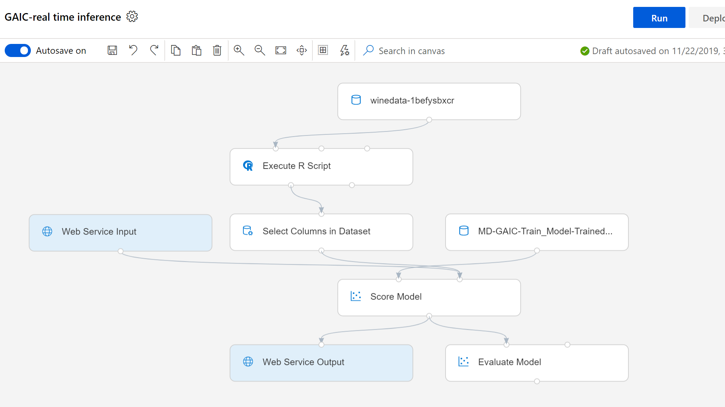Select the Execute R Script module

(321, 166)
